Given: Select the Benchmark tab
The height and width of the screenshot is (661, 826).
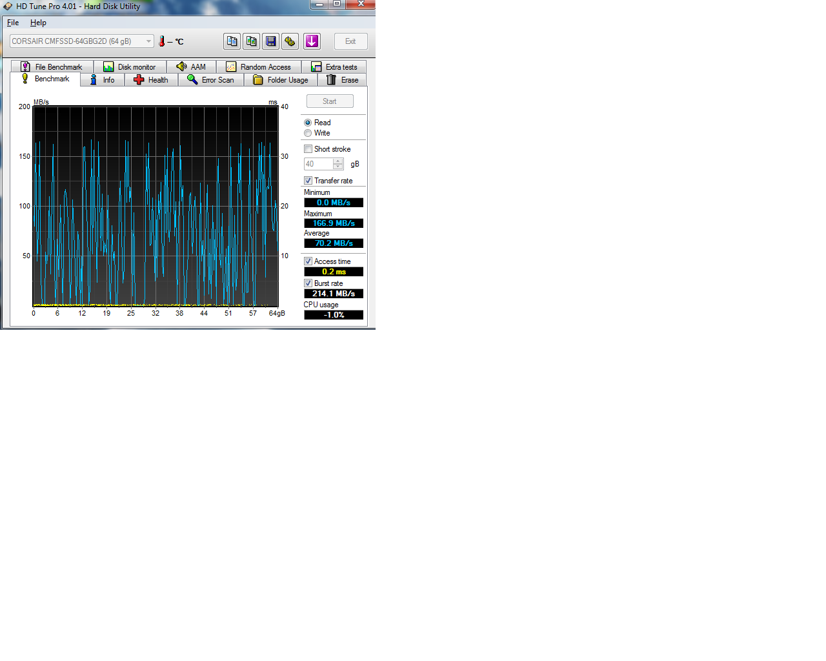Looking at the screenshot, I should 45,79.
